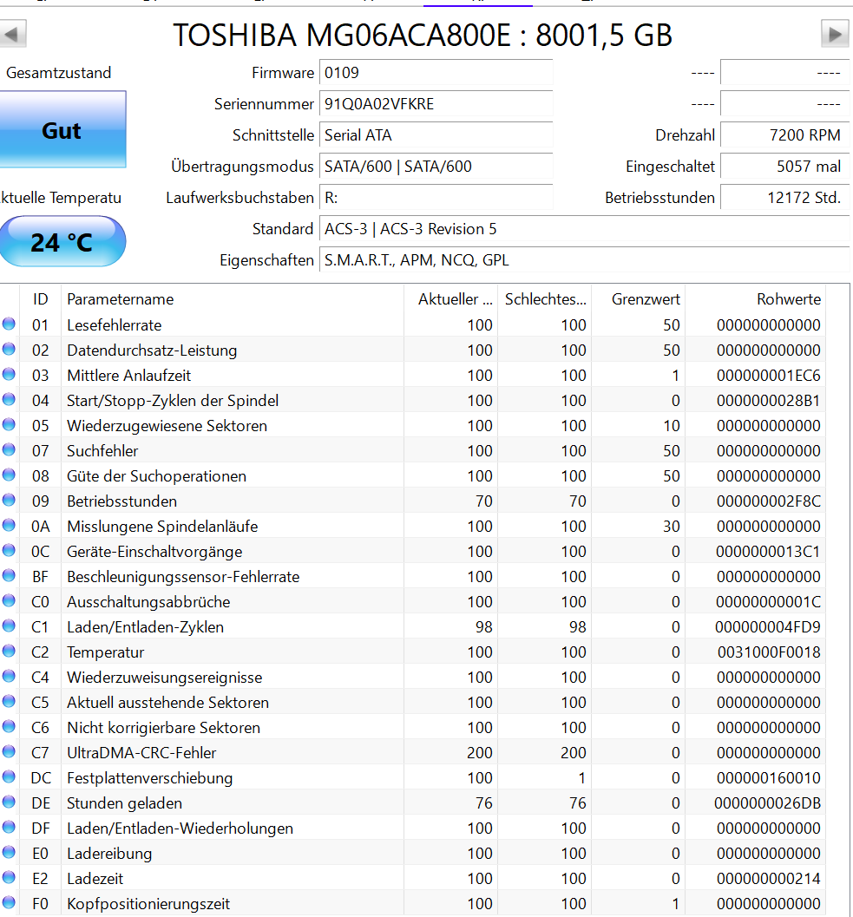Select the Standard field ACS-3 Revision 5
The width and height of the screenshot is (853, 917).
click(585, 229)
